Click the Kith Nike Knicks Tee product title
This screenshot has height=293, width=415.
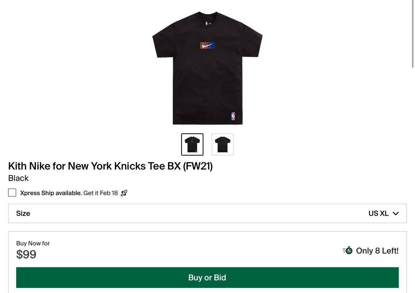click(110, 166)
